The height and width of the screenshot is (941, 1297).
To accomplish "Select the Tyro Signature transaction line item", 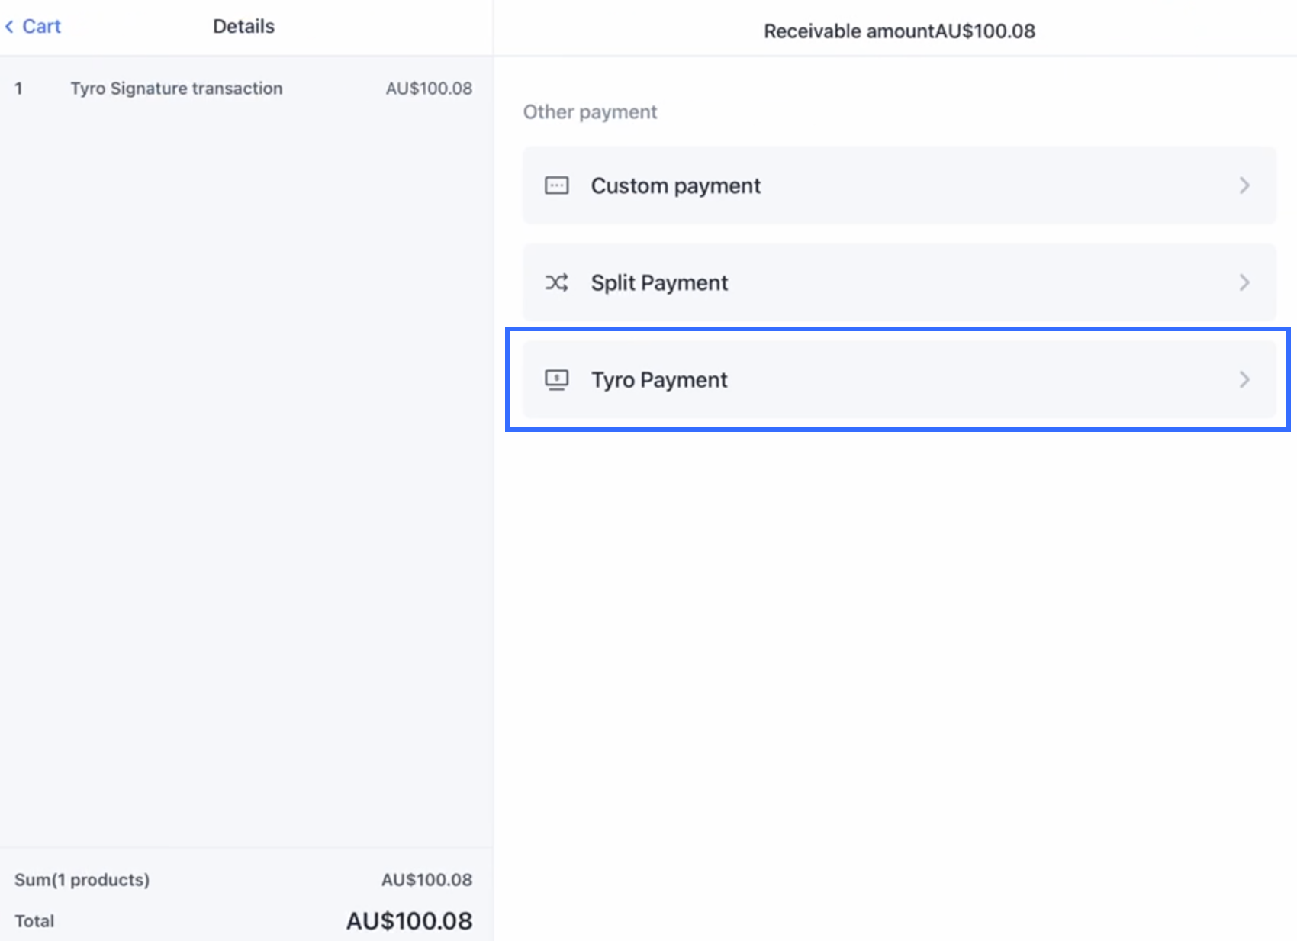I will [x=176, y=89].
